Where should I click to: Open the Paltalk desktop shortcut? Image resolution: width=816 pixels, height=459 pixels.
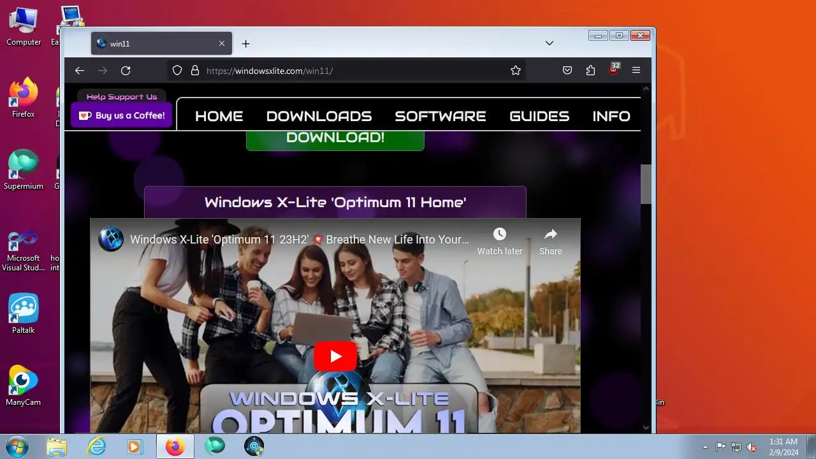tap(24, 314)
